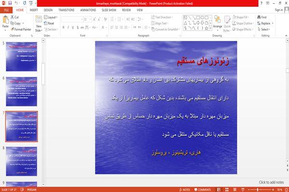Switch to Reading view icon in status bar
Viewport: 289px width, 192px height.
pyautogui.click(x=235, y=190)
